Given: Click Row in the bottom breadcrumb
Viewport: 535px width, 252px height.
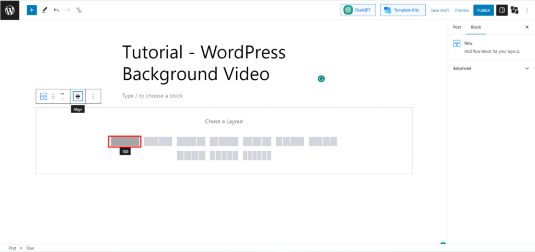Looking at the screenshot, I should point(30,248).
